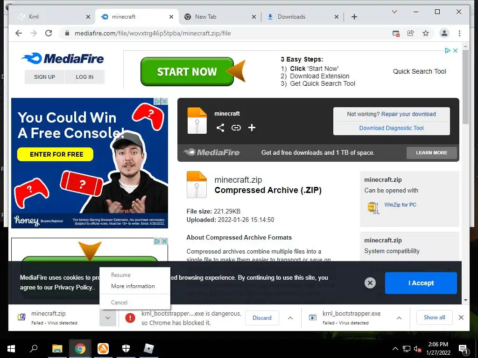Close the Free Console ad
Viewport: 478px width, 358px height.
point(165,101)
